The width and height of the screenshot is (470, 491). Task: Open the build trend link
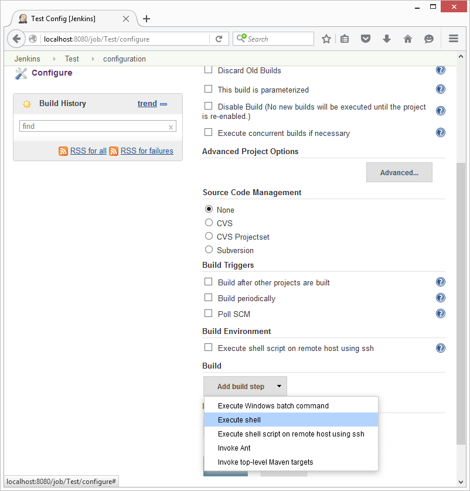pyautogui.click(x=147, y=104)
